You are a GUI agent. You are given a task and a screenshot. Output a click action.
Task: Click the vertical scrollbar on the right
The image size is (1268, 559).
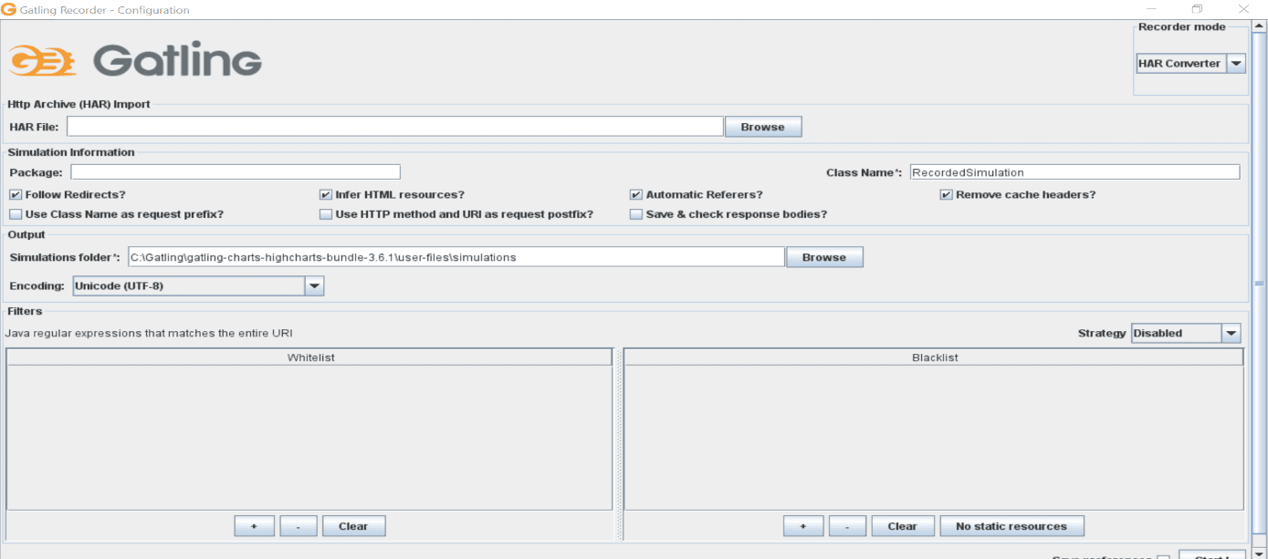point(1259,283)
